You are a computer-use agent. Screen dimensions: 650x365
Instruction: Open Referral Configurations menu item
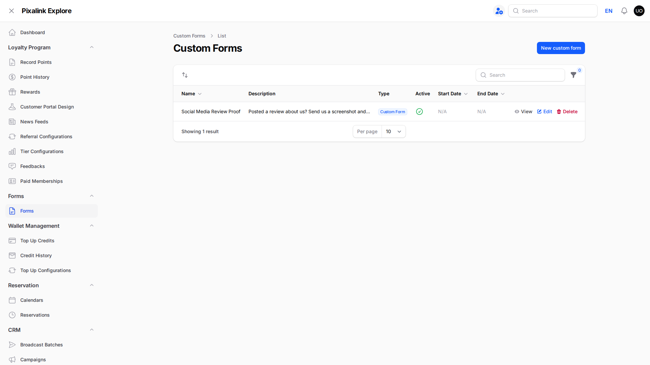point(51,137)
